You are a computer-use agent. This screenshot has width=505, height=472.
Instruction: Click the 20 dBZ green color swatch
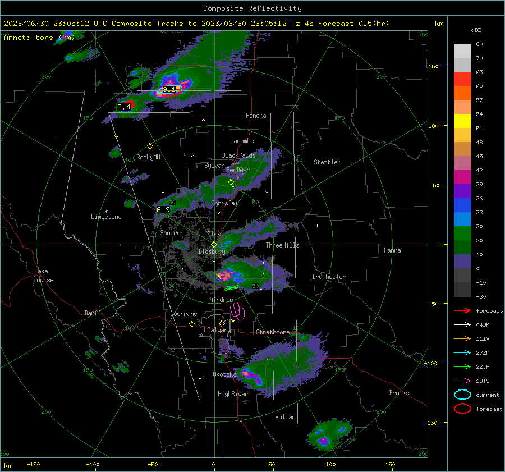pyautogui.click(x=462, y=233)
